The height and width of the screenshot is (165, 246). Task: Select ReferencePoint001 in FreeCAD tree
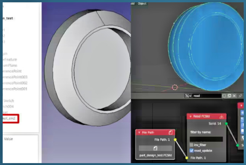point(15,89)
